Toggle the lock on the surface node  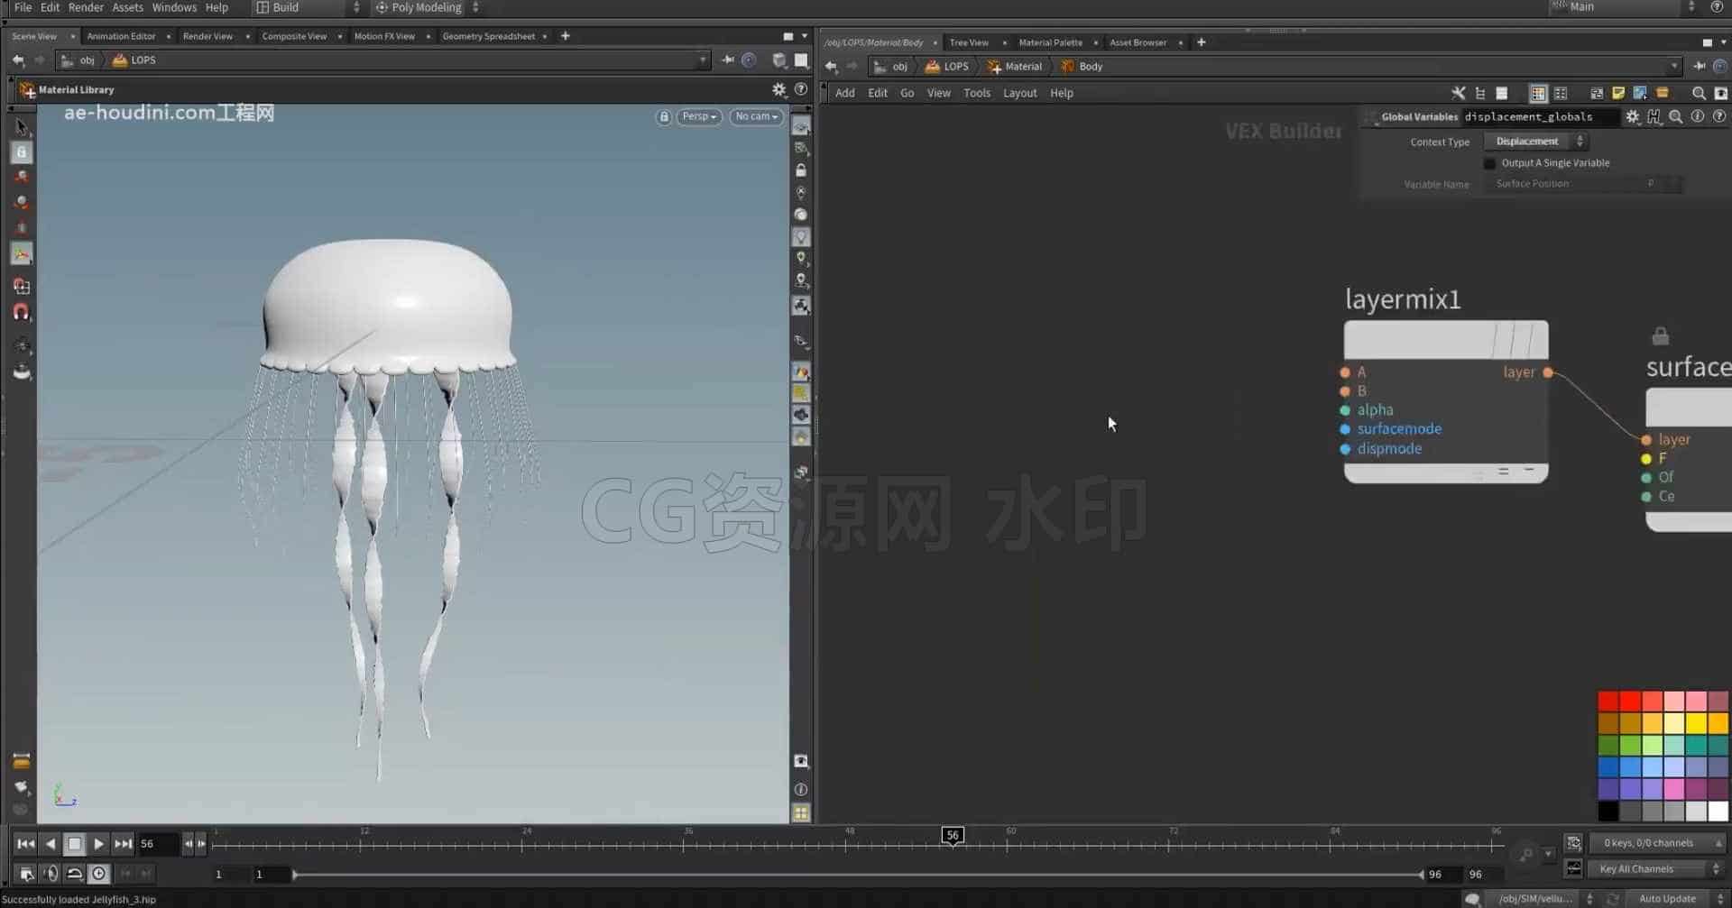click(1660, 336)
